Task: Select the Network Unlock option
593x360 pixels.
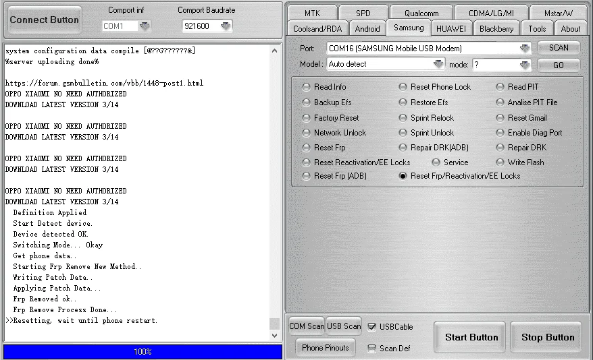Action: pyautogui.click(x=334, y=133)
